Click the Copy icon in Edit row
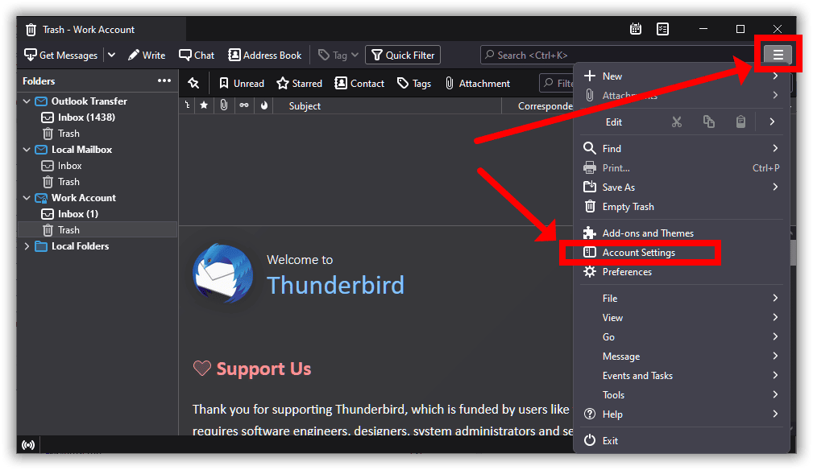The image size is (813, 470). [708, 122]
